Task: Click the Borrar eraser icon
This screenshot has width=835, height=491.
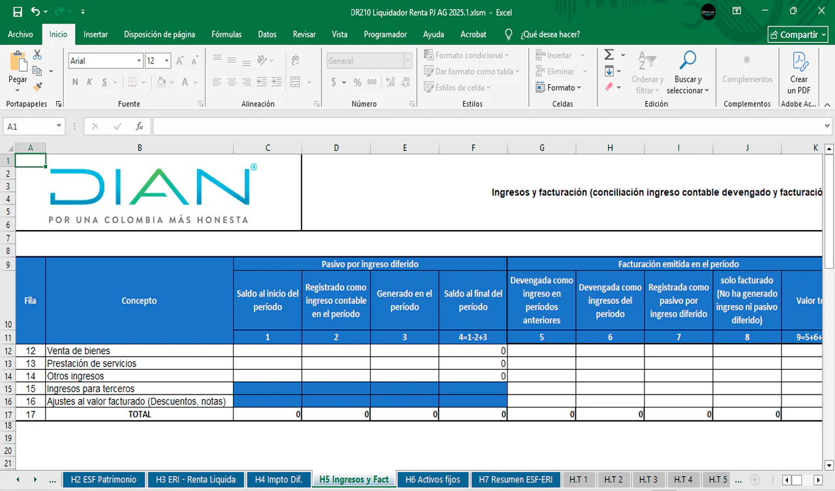Action: [x=609, y=87]
